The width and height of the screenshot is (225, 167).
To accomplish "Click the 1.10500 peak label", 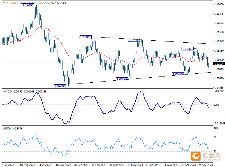I will pyautogui.click(x=134, y=40).
